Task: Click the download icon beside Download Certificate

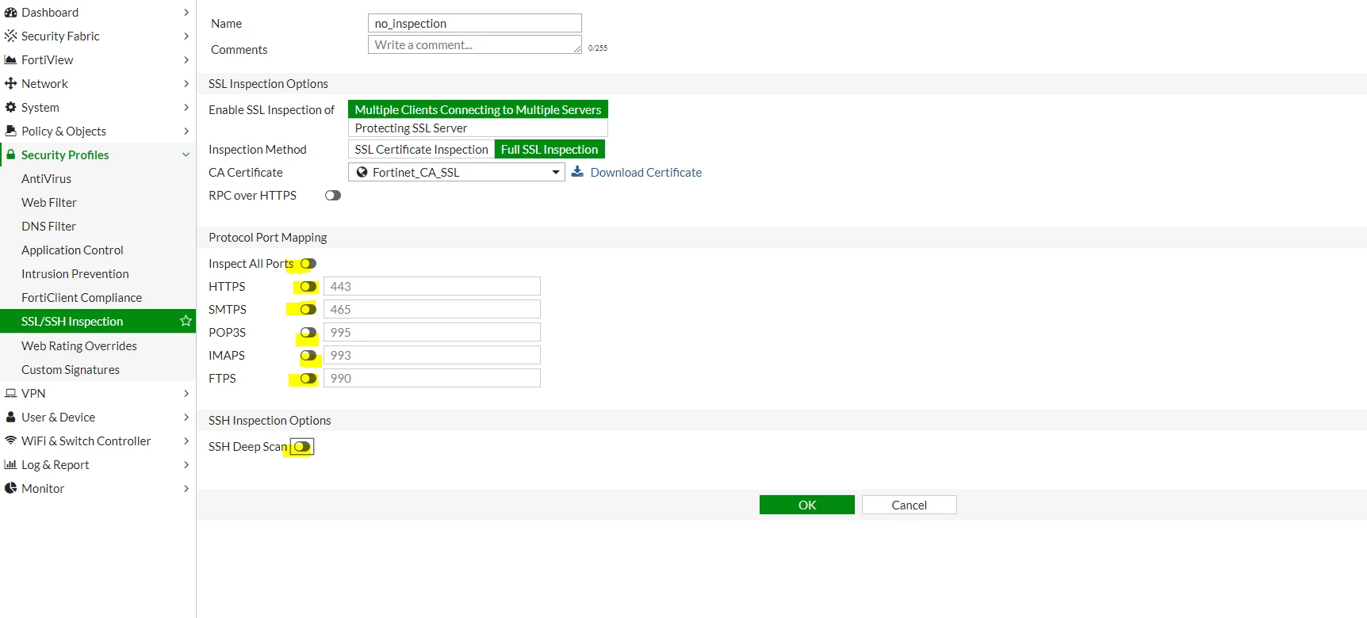Action: coord(577,172)
